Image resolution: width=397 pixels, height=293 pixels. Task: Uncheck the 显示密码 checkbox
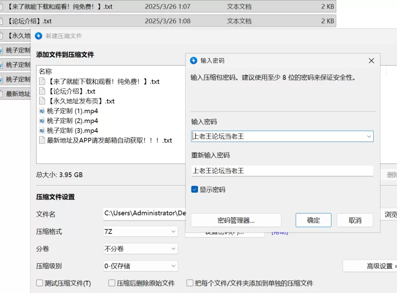pos(195,189)
